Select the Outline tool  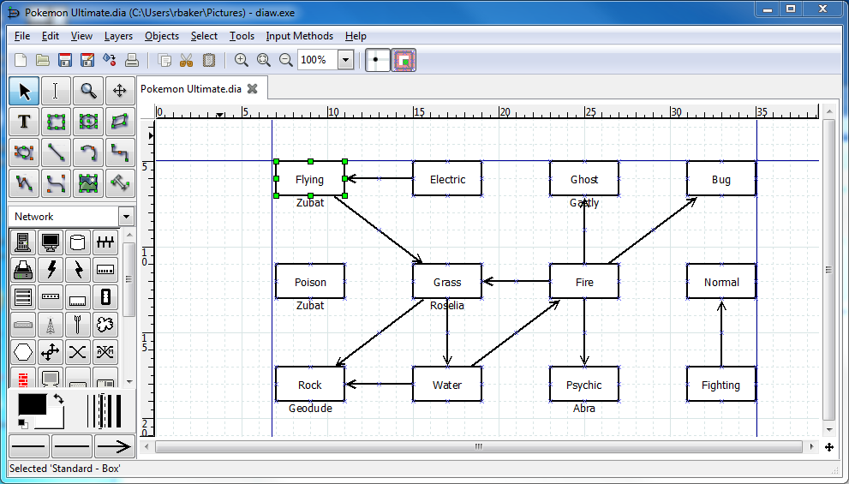[120, 183]
